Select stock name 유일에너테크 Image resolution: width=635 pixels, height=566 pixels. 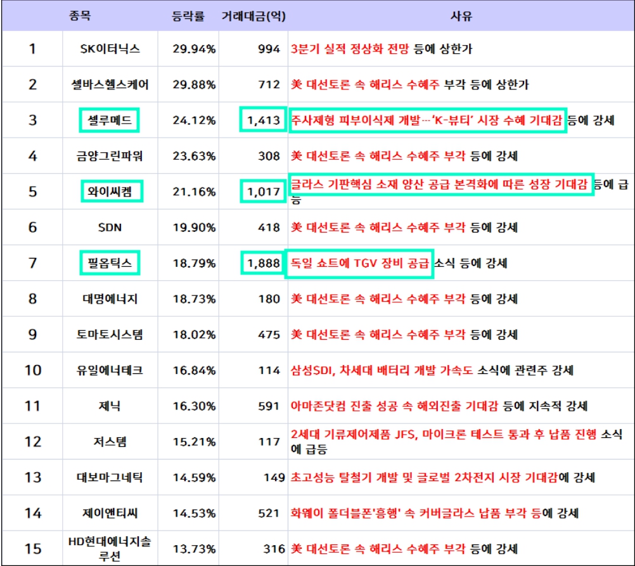(110, 370)
